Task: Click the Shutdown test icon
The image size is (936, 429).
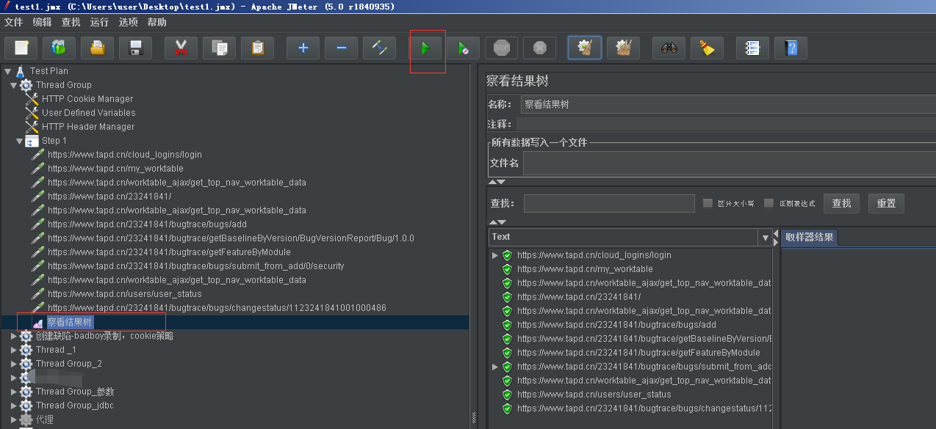Action: click(539, 48)
